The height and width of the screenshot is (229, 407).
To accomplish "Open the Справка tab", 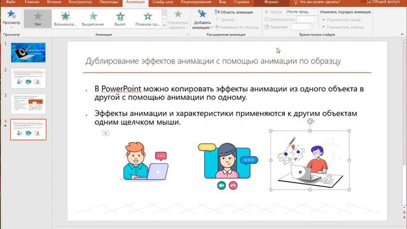I will 241,2.
